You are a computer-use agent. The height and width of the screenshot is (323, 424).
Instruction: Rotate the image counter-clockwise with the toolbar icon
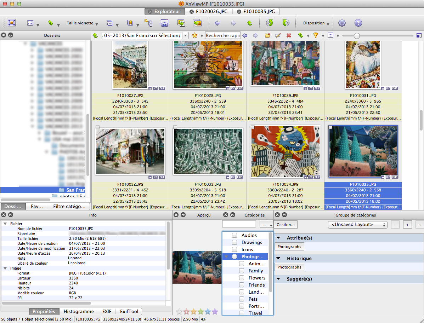269,23
